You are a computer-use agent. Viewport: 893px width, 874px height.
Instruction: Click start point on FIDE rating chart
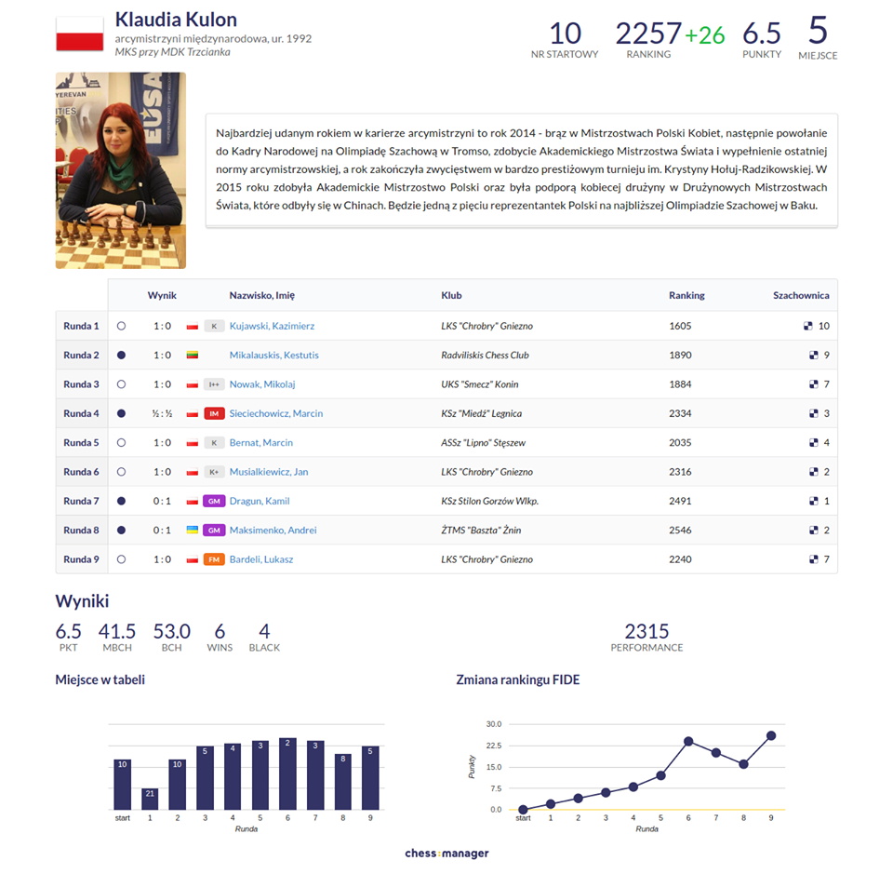pos(523,809)
